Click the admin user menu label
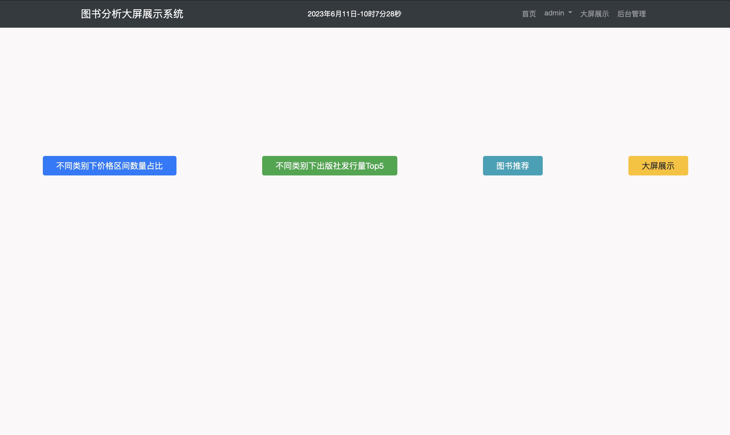The width and height of the screenshot is (730, 435). [x=554, y=13]
